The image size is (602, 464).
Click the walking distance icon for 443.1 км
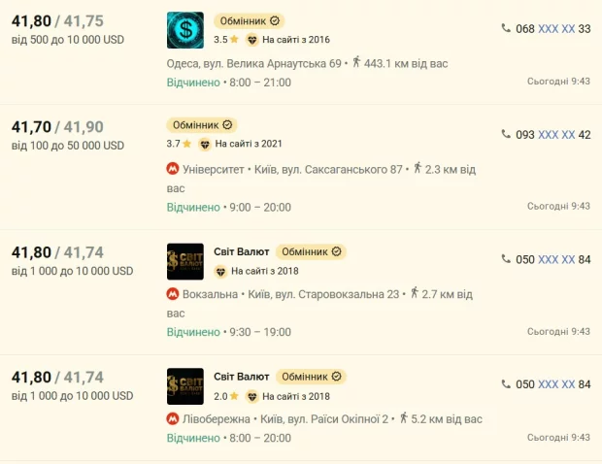(x=355, y=62)
